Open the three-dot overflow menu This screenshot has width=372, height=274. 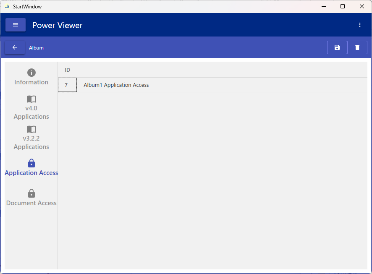pos(359,25)
